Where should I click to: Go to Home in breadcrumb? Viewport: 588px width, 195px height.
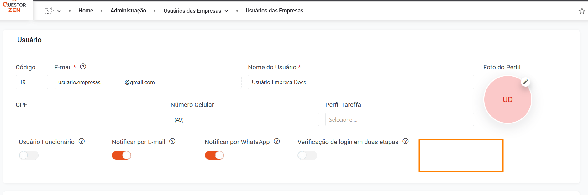coord(86,11)
